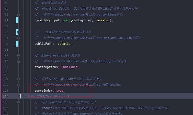This screenshot has width=193, height=115.
Task: Open the cyan change marker on line 91
Action: 17,20
